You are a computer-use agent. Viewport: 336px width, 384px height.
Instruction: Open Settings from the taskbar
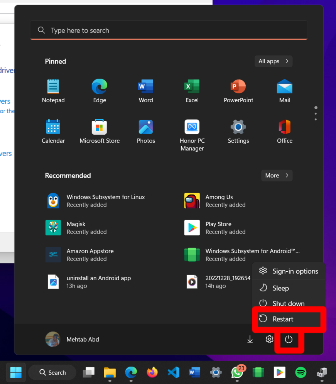[x=216, y=372]
